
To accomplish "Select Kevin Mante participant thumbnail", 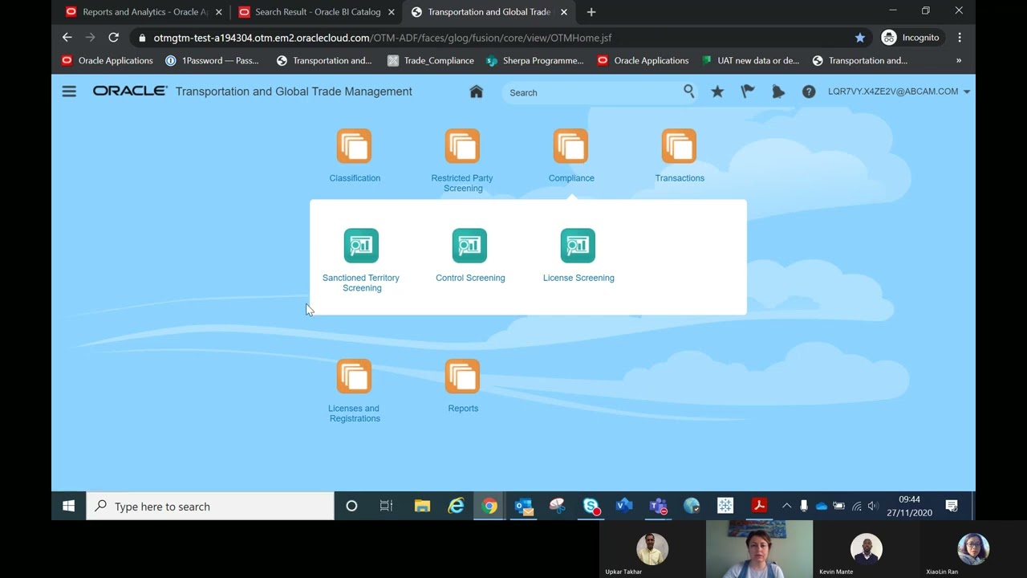I will (x=866, y=550).
